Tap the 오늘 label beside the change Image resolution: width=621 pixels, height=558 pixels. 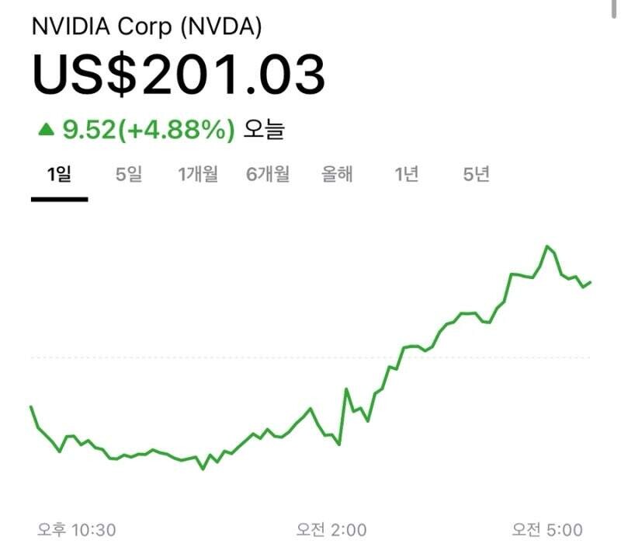(x=264, y=129)
